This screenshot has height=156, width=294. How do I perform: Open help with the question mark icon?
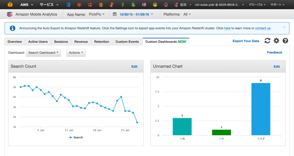point(285,41)
